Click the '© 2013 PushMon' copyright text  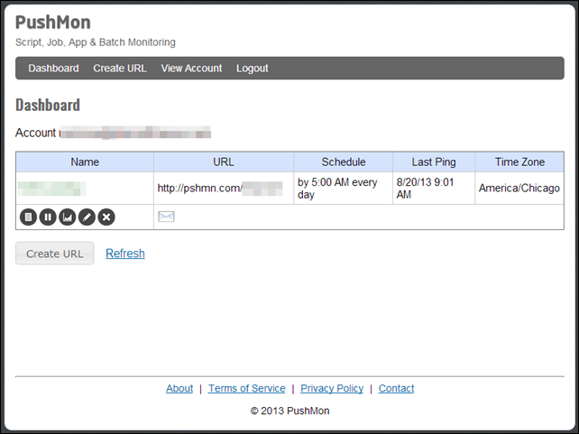coord(289,411)
